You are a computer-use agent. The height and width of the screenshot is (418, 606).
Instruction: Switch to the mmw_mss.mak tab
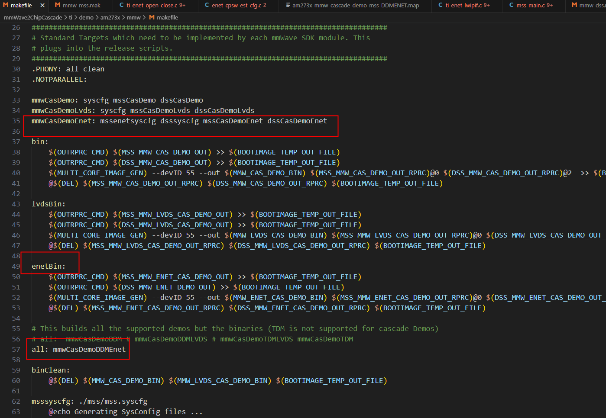coord(81,5)
